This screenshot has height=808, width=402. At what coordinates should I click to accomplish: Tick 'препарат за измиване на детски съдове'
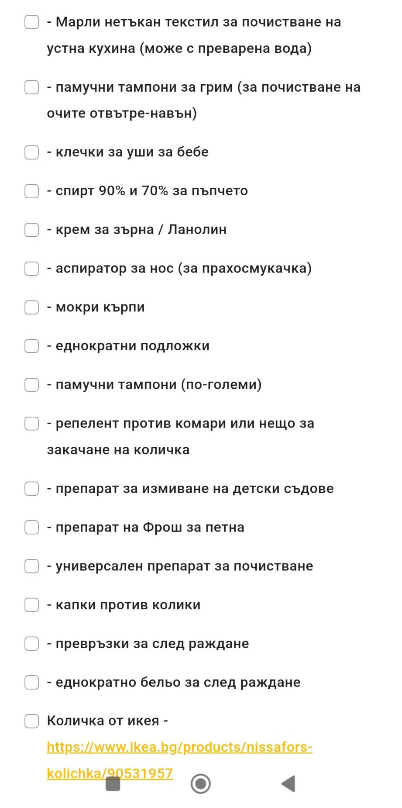pos(31,488)
